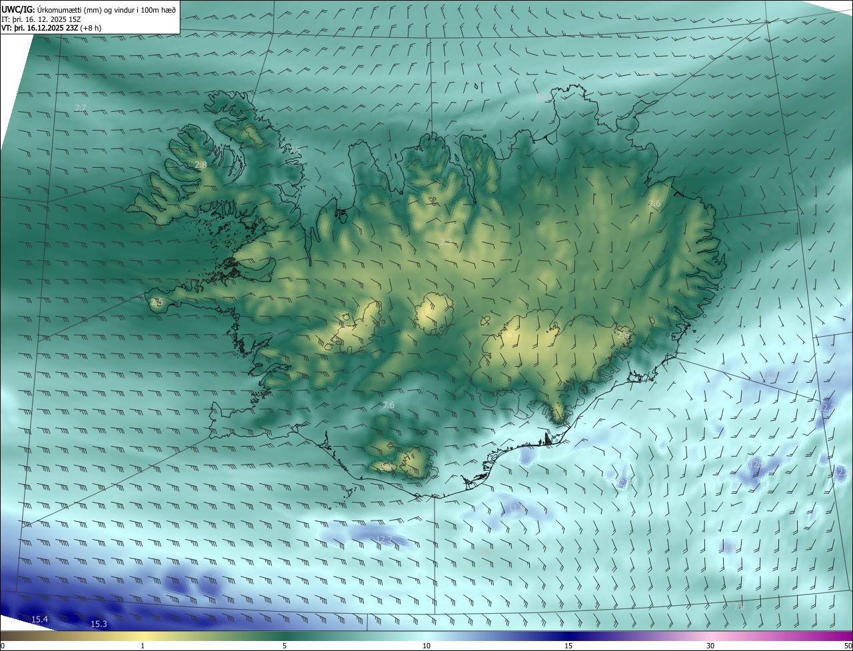Click the colorbar tick label 0
The width and height of the screenshot is (853, 651).
tap(2, 646)
